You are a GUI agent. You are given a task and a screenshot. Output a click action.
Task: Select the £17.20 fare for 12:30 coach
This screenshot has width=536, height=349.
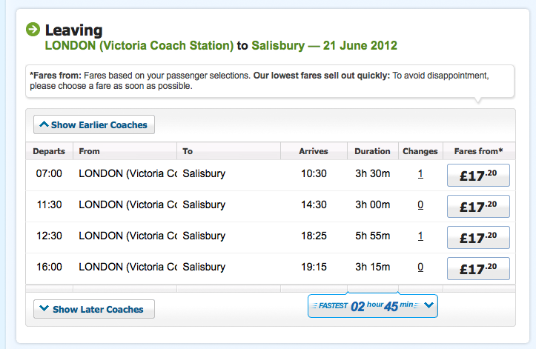(478, 237)
